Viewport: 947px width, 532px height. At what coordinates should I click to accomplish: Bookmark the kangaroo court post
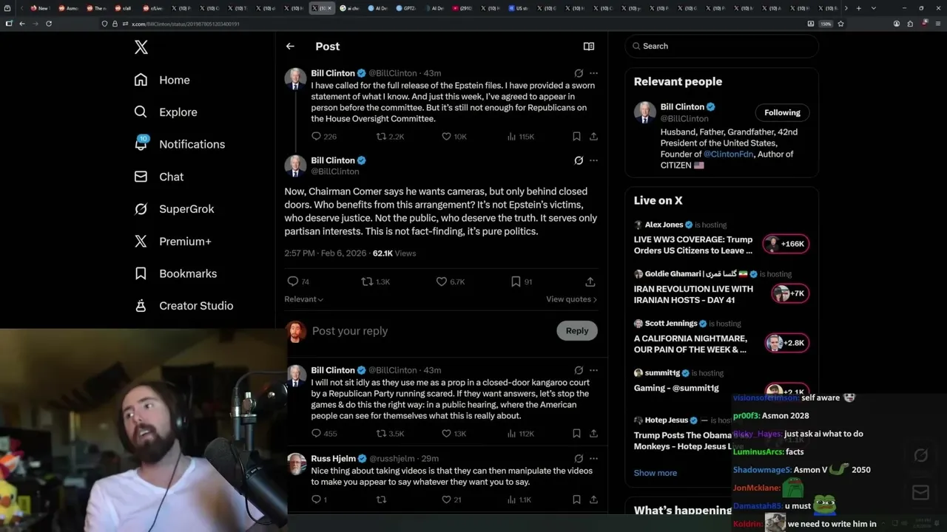(576, 434)
